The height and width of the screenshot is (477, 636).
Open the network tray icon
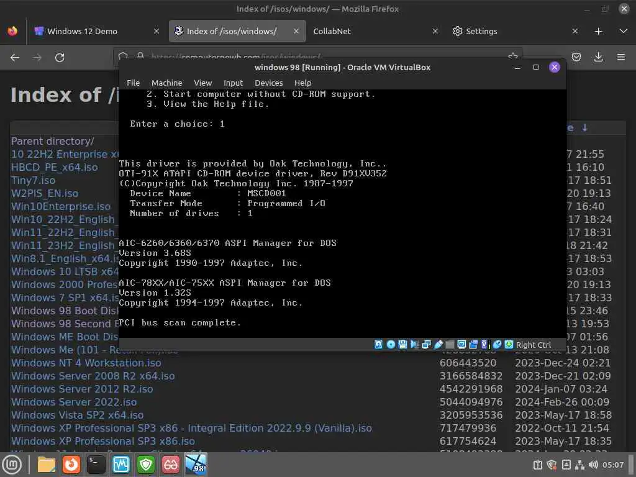click(x=580, y=465)
